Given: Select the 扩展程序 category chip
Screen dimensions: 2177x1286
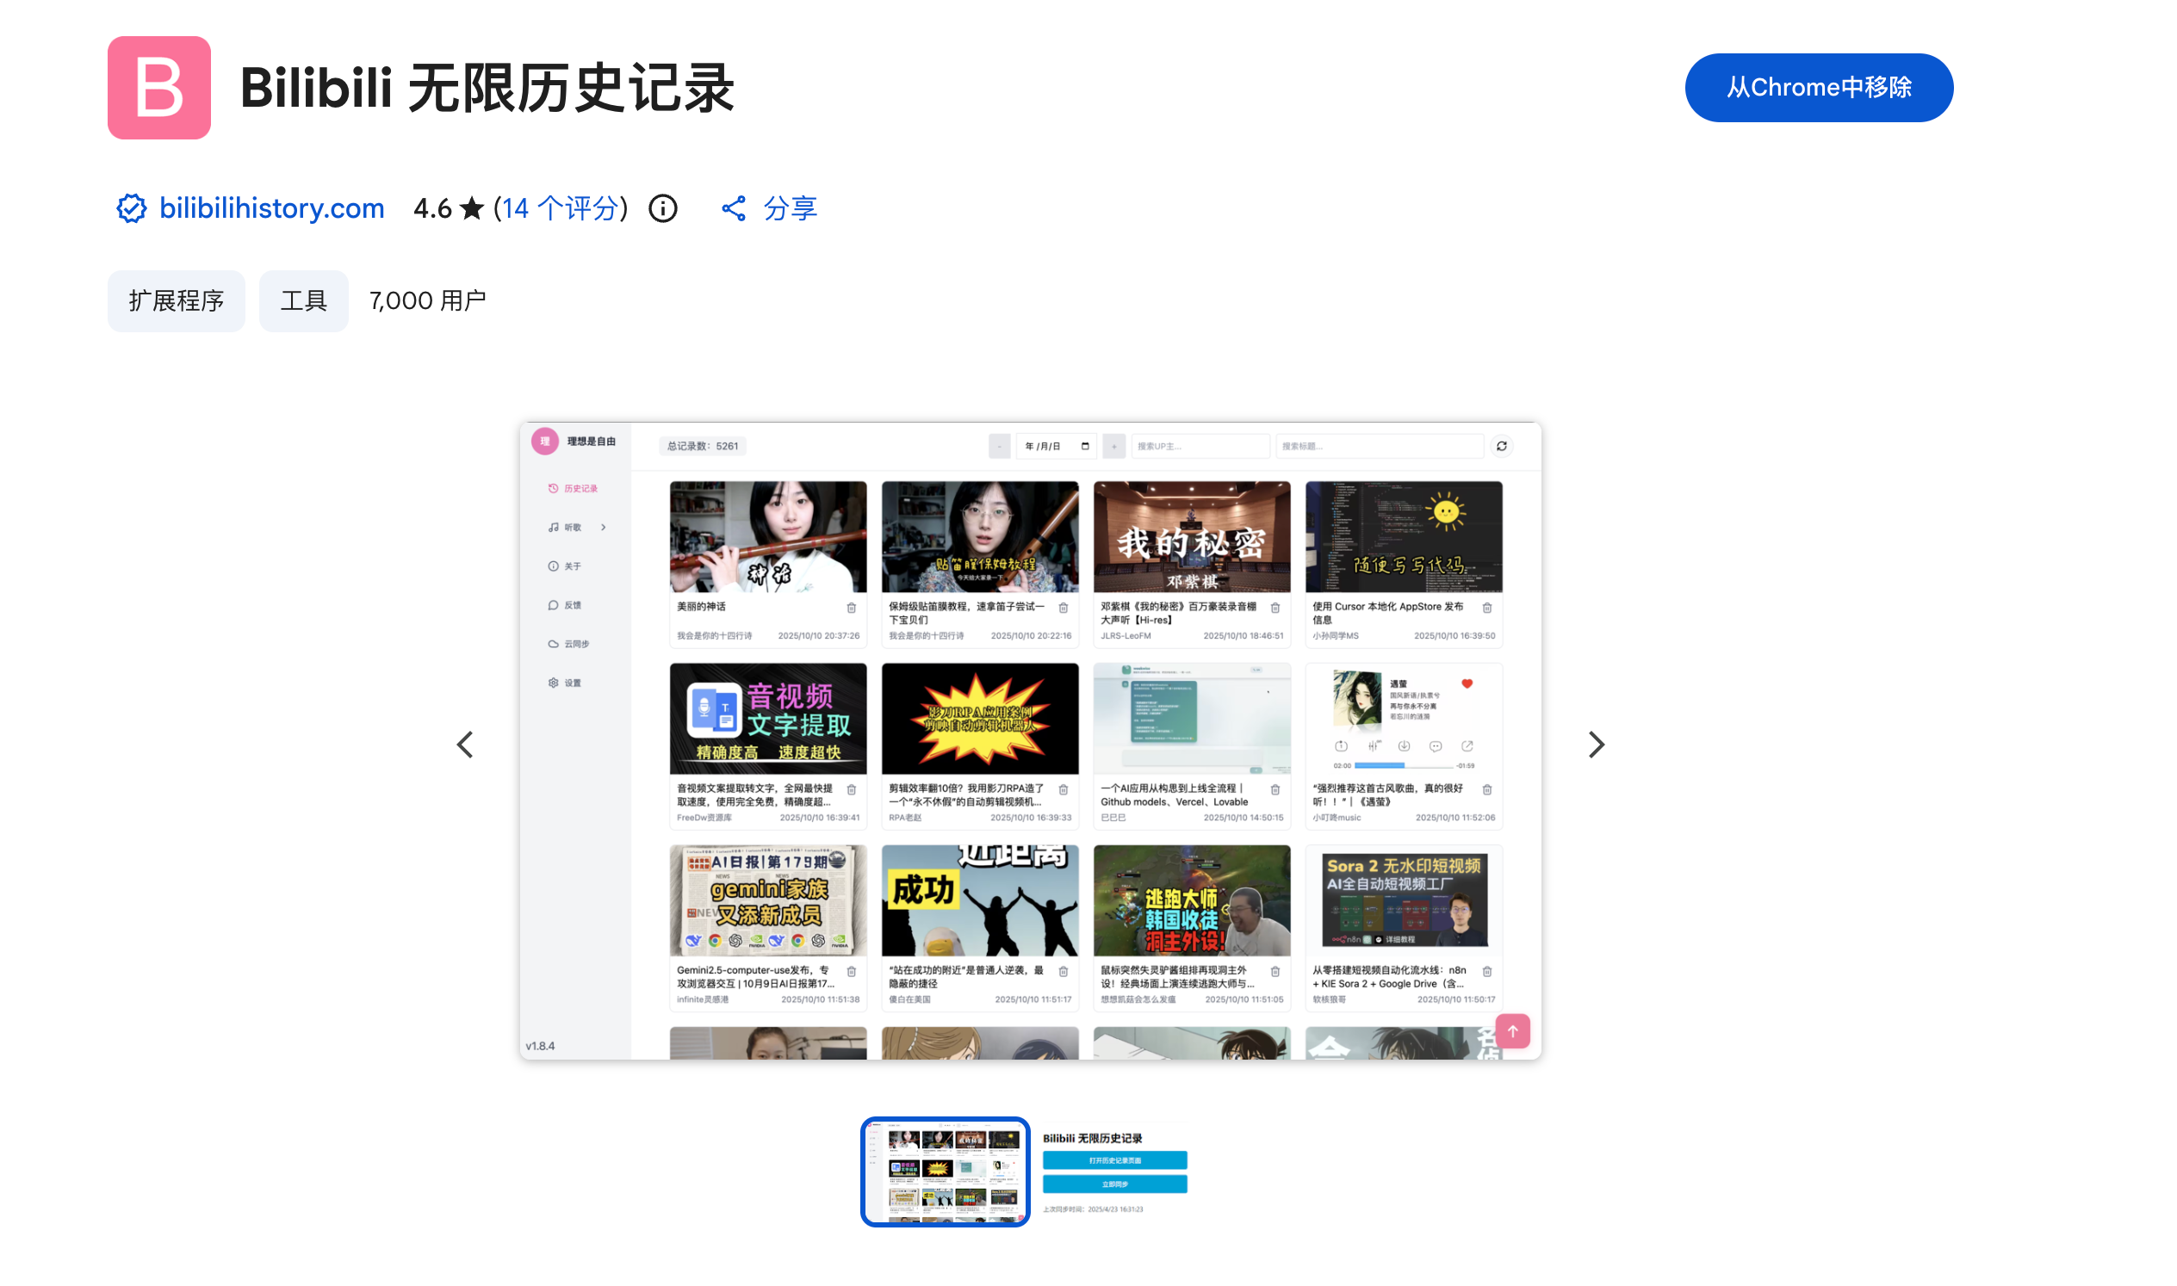Looking at the screenshot, I should pyautogui.click(x=176, y=300).
